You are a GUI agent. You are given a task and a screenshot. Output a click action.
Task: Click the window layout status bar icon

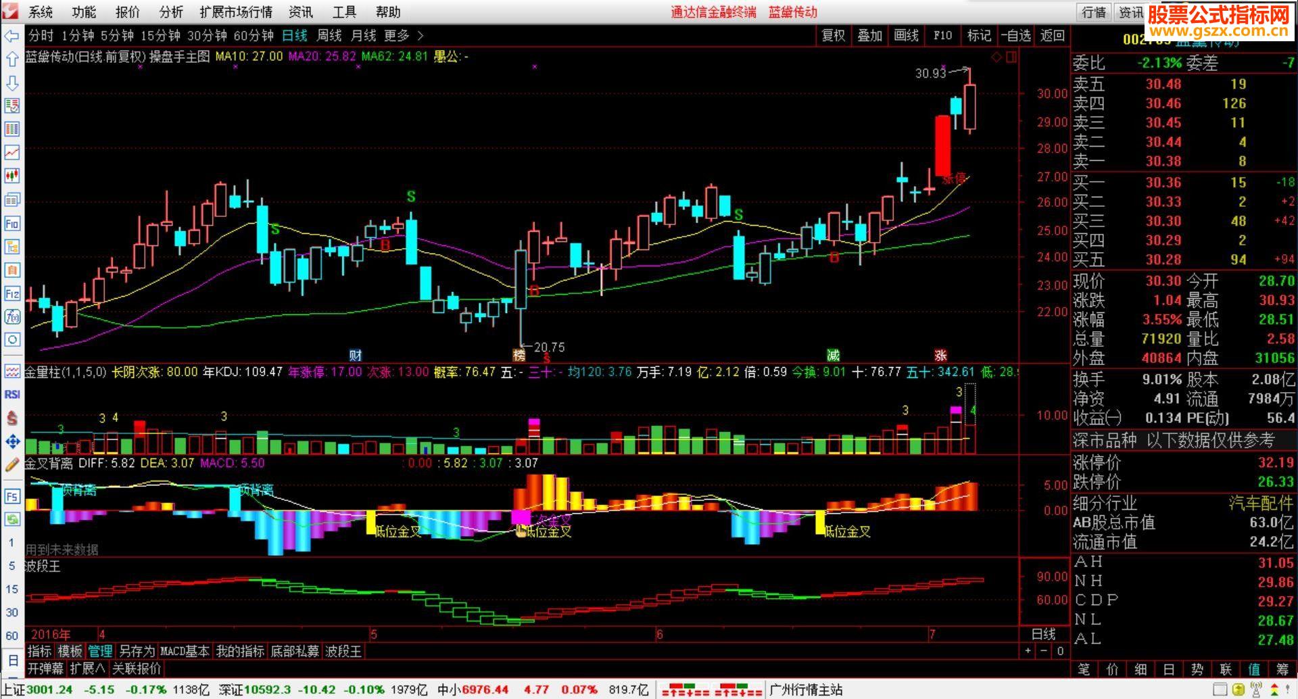[1220, 690]
